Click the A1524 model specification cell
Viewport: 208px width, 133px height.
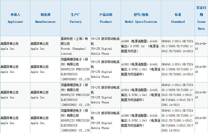(140, 94)
